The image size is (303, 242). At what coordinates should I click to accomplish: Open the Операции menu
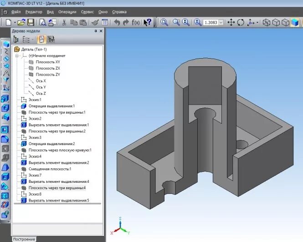point(67,12)
